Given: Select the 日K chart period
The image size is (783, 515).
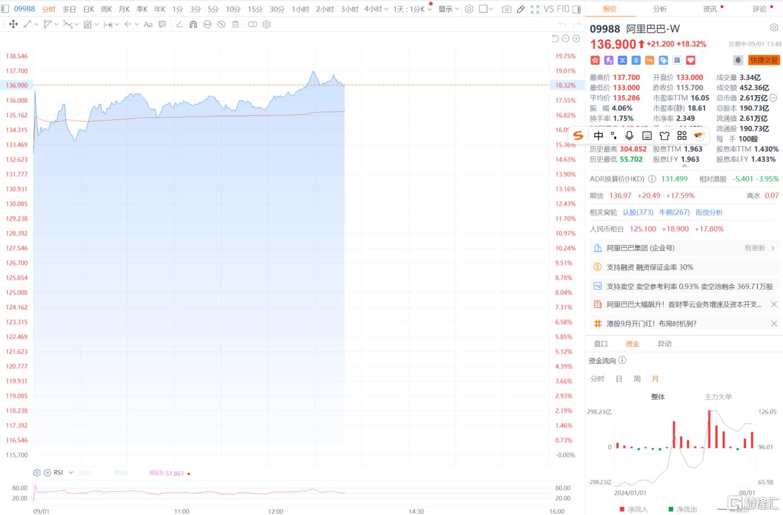Looking at the screenshot, I should point(89,9).
